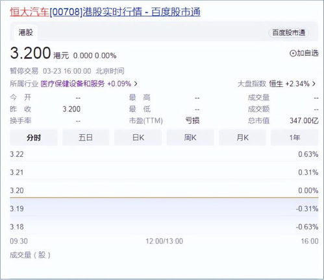Click the 市盈(TTM) value 亏损
324x280 pixels.
(192, 121)
